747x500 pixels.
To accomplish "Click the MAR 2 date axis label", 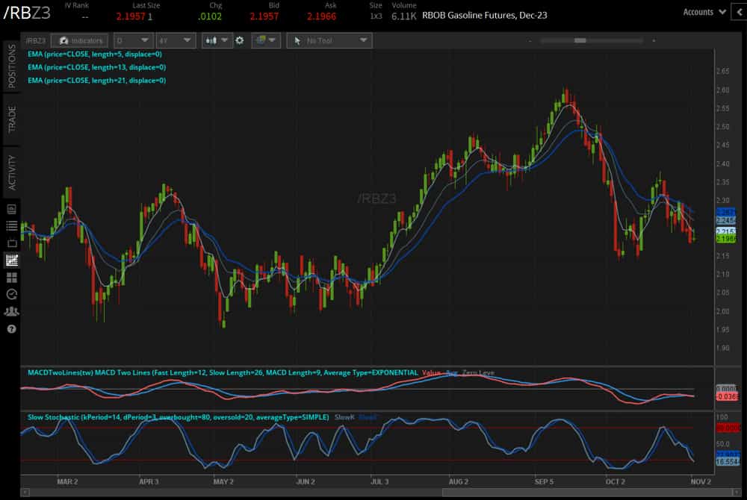I will (x=67, y=482).
